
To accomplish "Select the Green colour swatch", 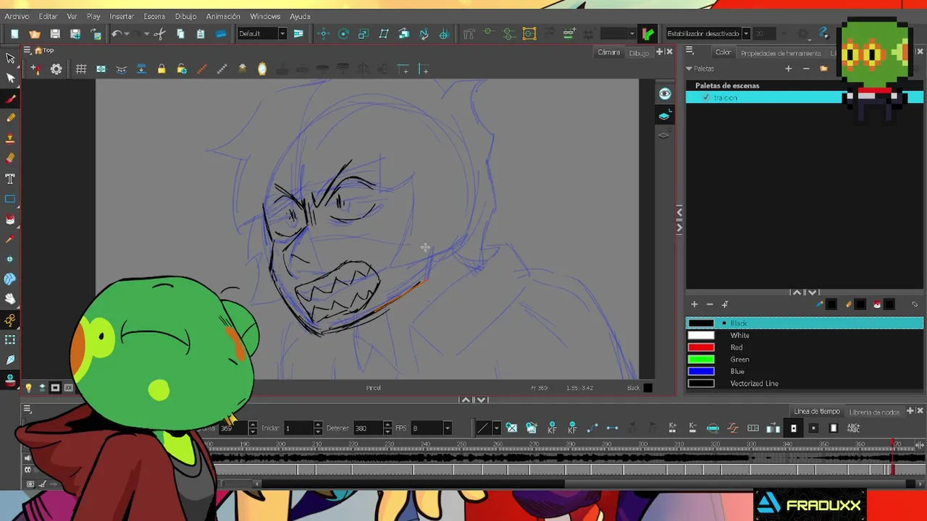I will coord(701,360).
